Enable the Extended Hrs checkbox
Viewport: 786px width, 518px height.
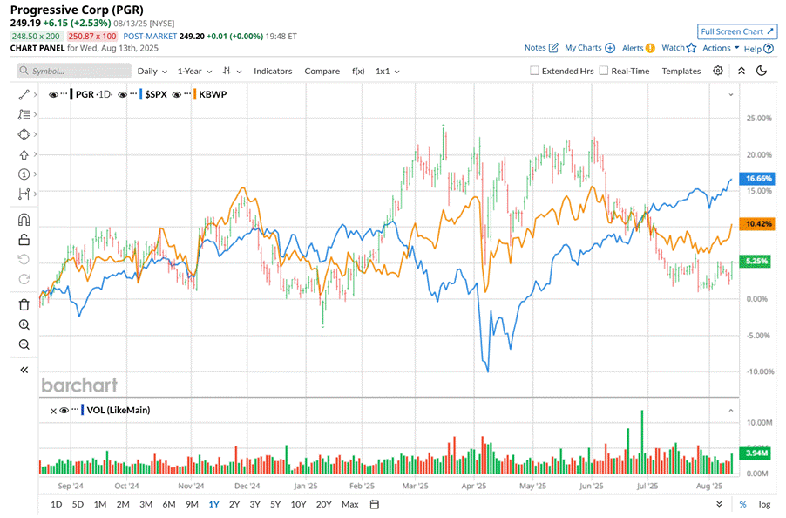pos(534,71)
